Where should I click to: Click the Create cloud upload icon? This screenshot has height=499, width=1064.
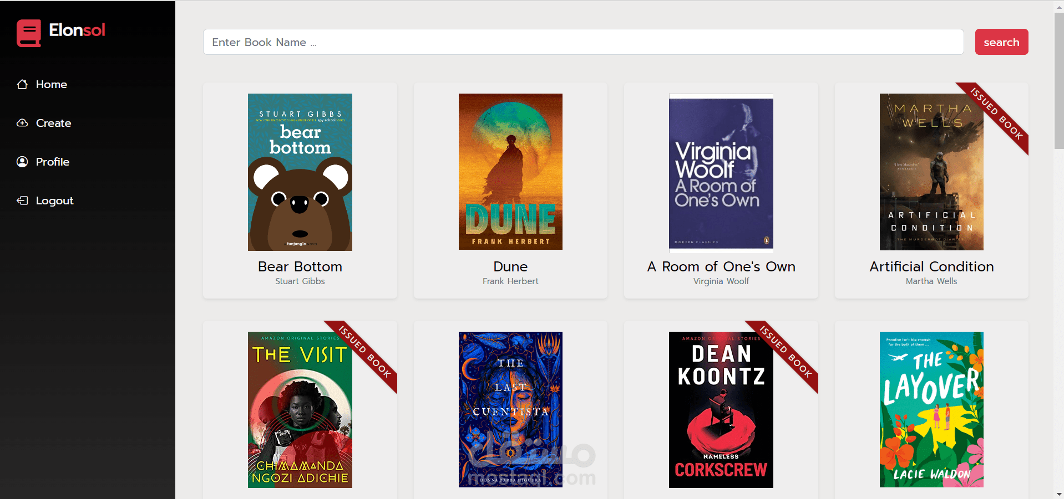pos(22,123)
